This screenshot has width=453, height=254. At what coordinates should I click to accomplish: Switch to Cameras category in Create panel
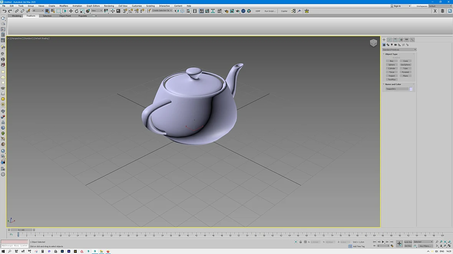(x=395, y=45)
